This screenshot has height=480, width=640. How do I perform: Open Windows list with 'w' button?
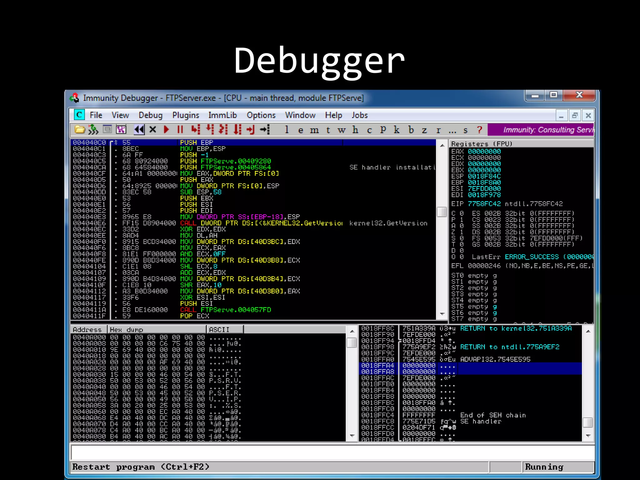pos(342,130)
